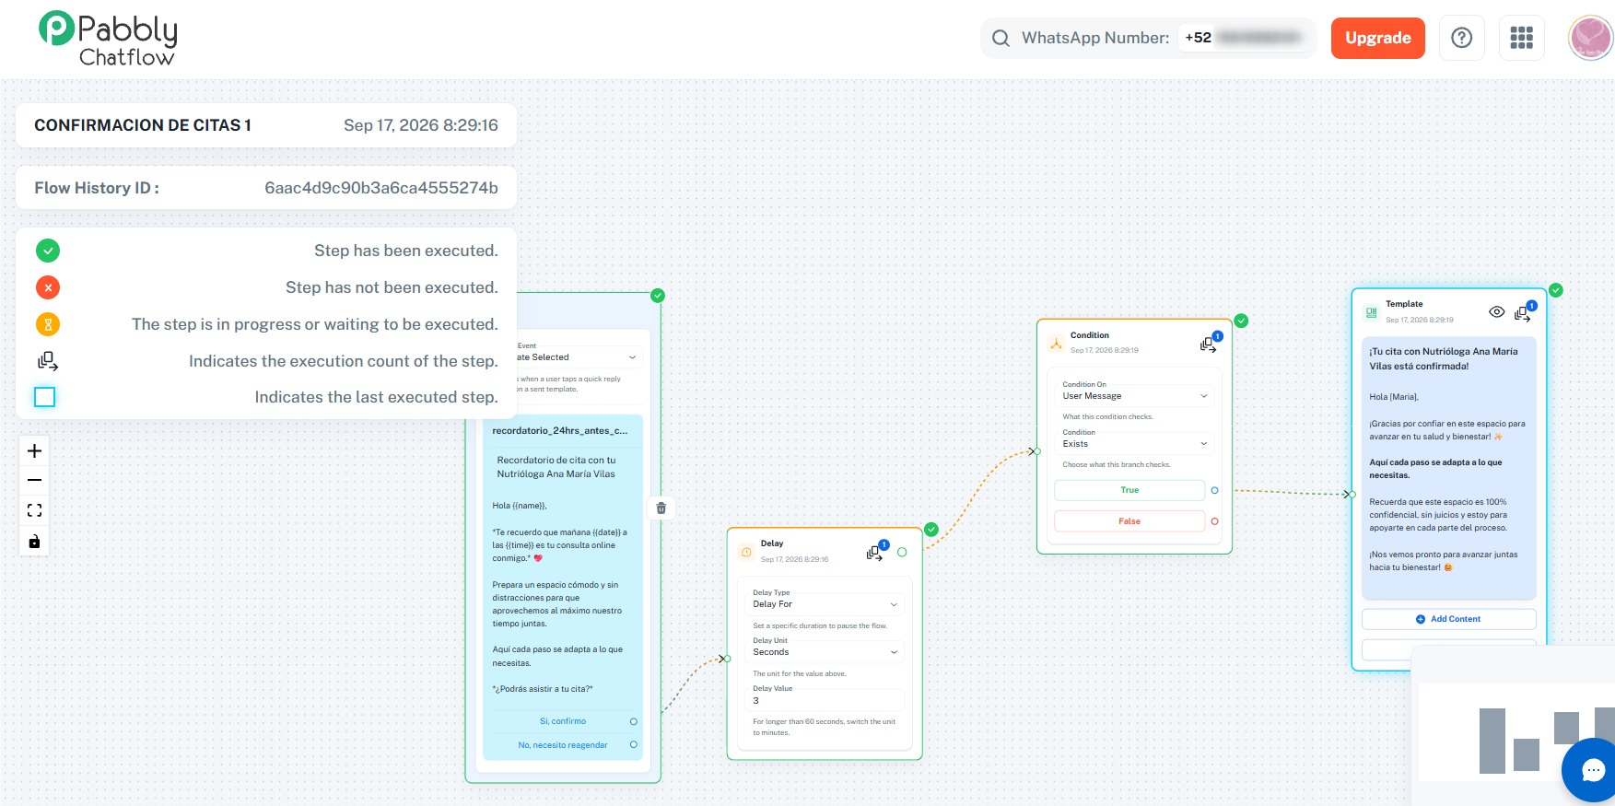This screenshot has height=806, width=1615.
Task: Click the Add Content button
Action: pyautogui.click(x=1448, y=619)
